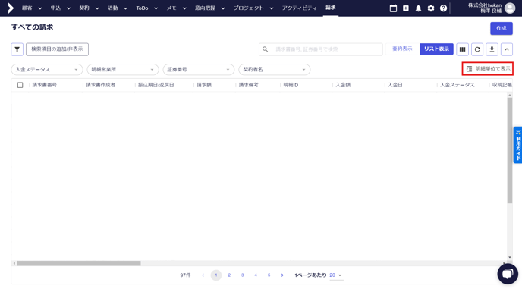The width and height of the screenshot is (522, 289).
Task: Click the refresh list icon
Action: (x=477, y=49)
